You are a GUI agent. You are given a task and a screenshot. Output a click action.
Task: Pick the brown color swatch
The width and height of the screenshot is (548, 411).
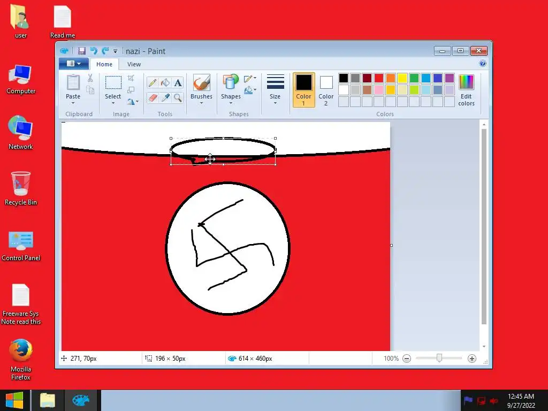[367, 90]
